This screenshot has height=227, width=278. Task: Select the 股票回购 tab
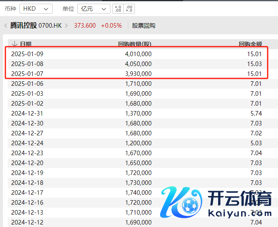[144, 26]
